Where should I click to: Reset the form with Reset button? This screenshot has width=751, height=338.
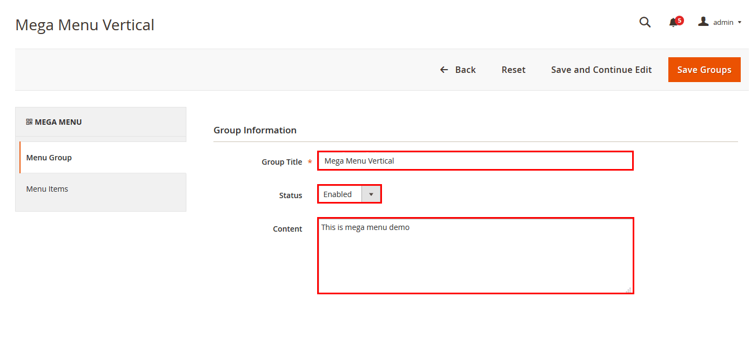[513, 70]
